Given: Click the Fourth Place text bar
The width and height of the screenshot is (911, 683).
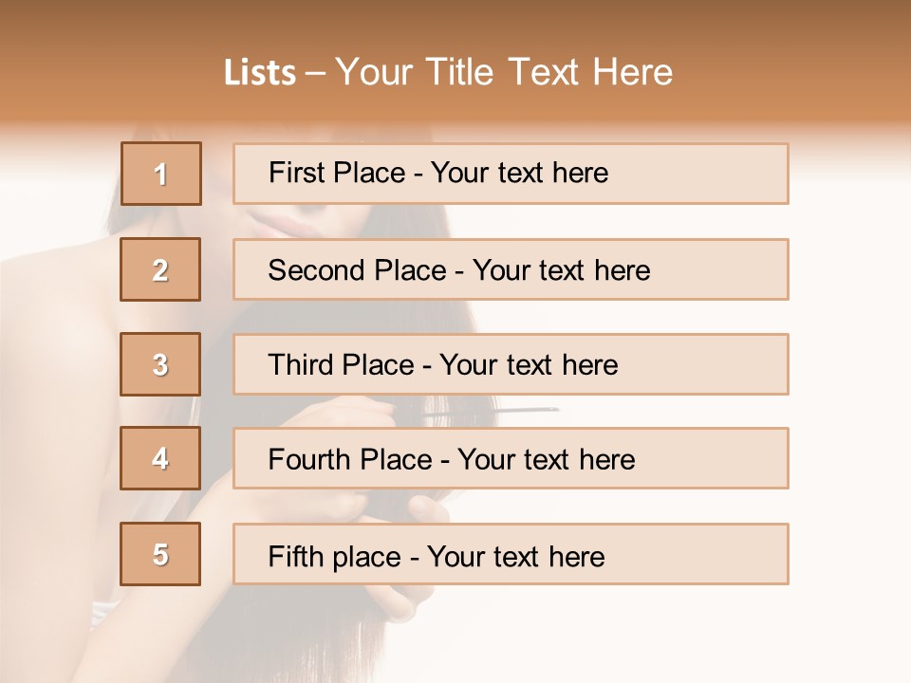Looking at the screenshot, I should click(x=511, y=458).
